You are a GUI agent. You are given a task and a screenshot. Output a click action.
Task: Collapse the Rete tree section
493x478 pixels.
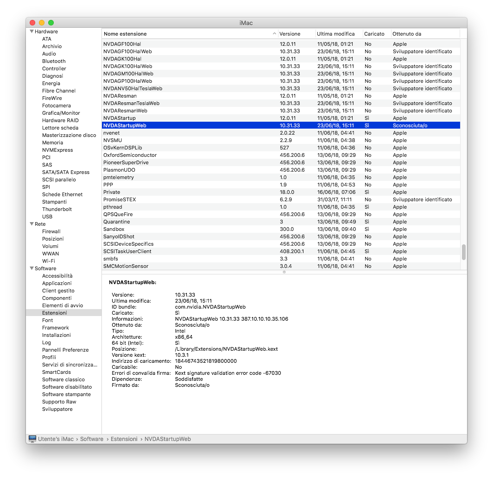click(32, 224)
